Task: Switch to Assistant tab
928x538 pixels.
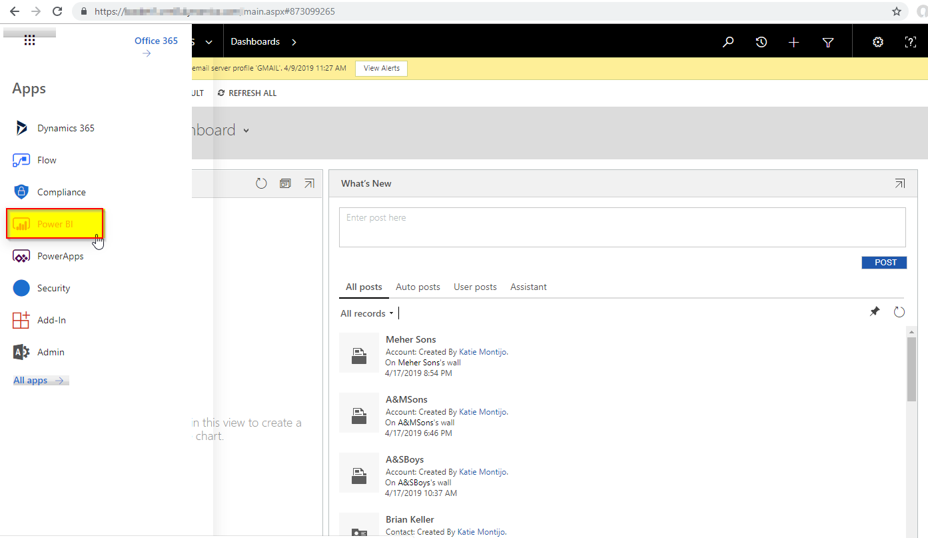Action: (528, 287)
